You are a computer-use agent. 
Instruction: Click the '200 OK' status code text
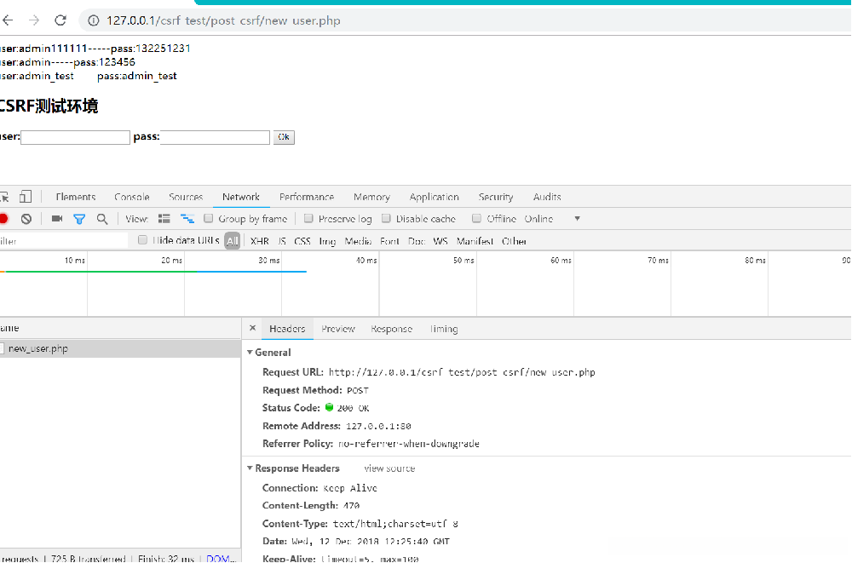coord(354,408)
